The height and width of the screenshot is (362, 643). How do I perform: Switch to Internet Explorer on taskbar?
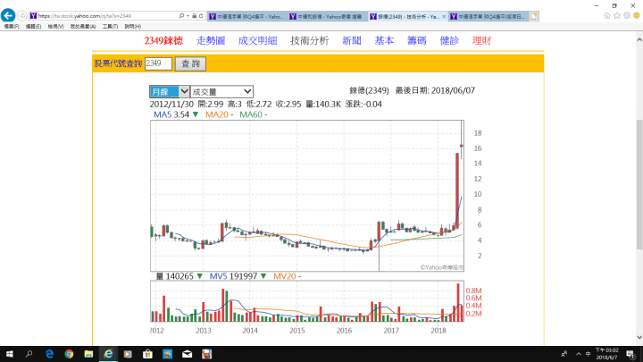coord(108,354)
